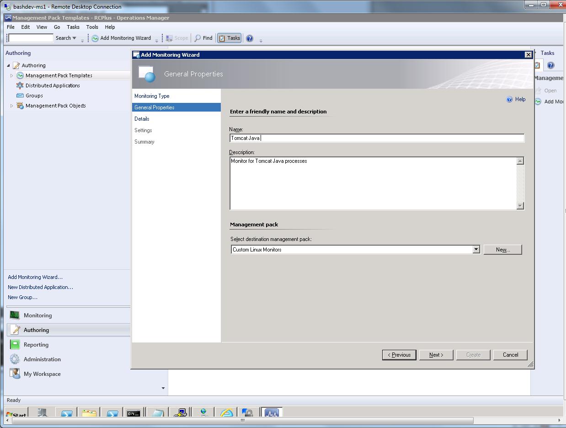Expand the Management Pack Objects node
This screenshot has height=428, width=566.
click(x=11, y=106)
